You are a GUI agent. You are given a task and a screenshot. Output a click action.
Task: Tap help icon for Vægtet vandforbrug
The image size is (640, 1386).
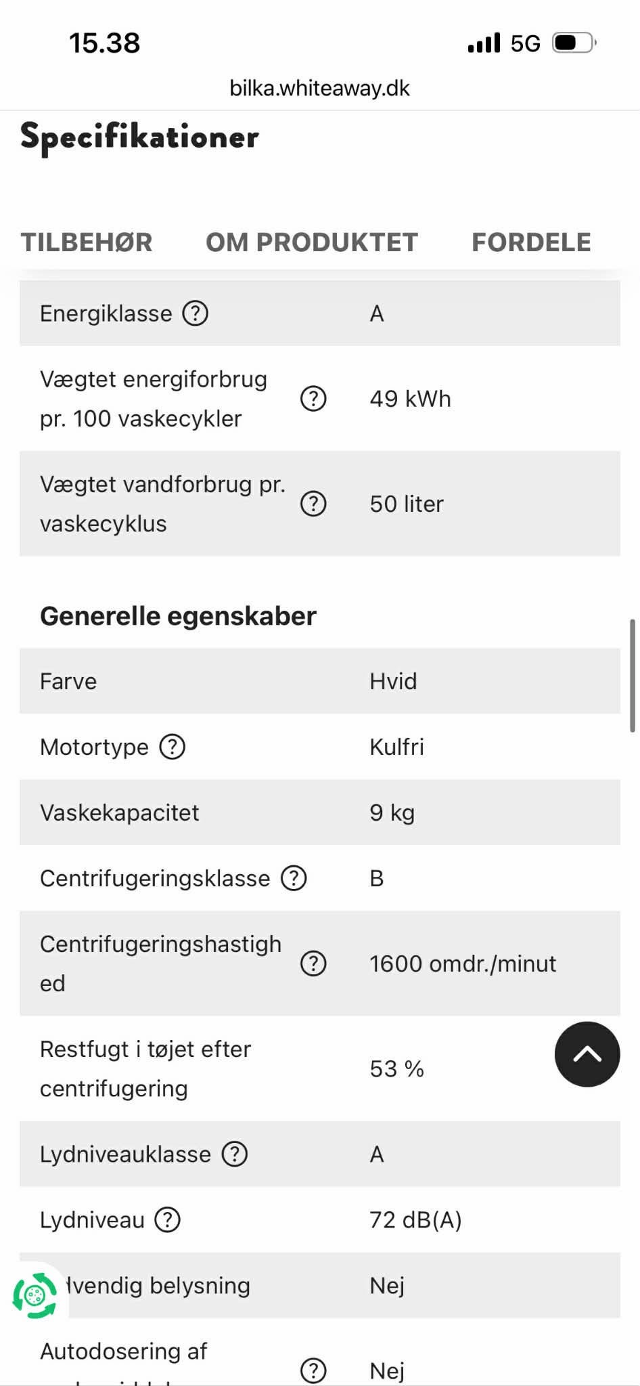[x=313, y=504]
